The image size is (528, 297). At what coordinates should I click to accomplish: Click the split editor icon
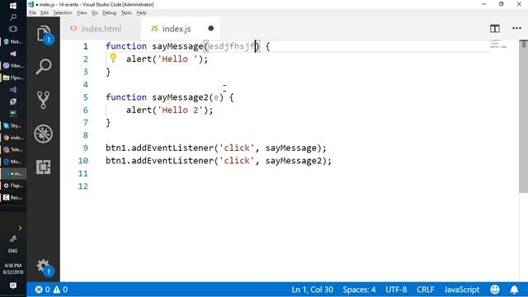point(495,29)
